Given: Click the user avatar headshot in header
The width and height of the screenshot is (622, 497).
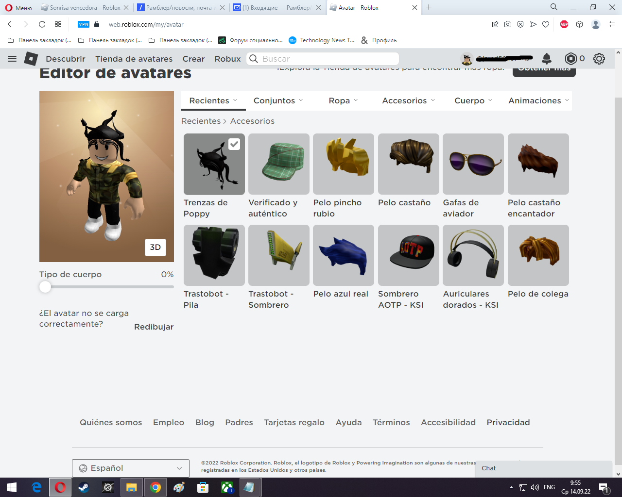Looking at the screenshot, I should (x=467, y=59).
